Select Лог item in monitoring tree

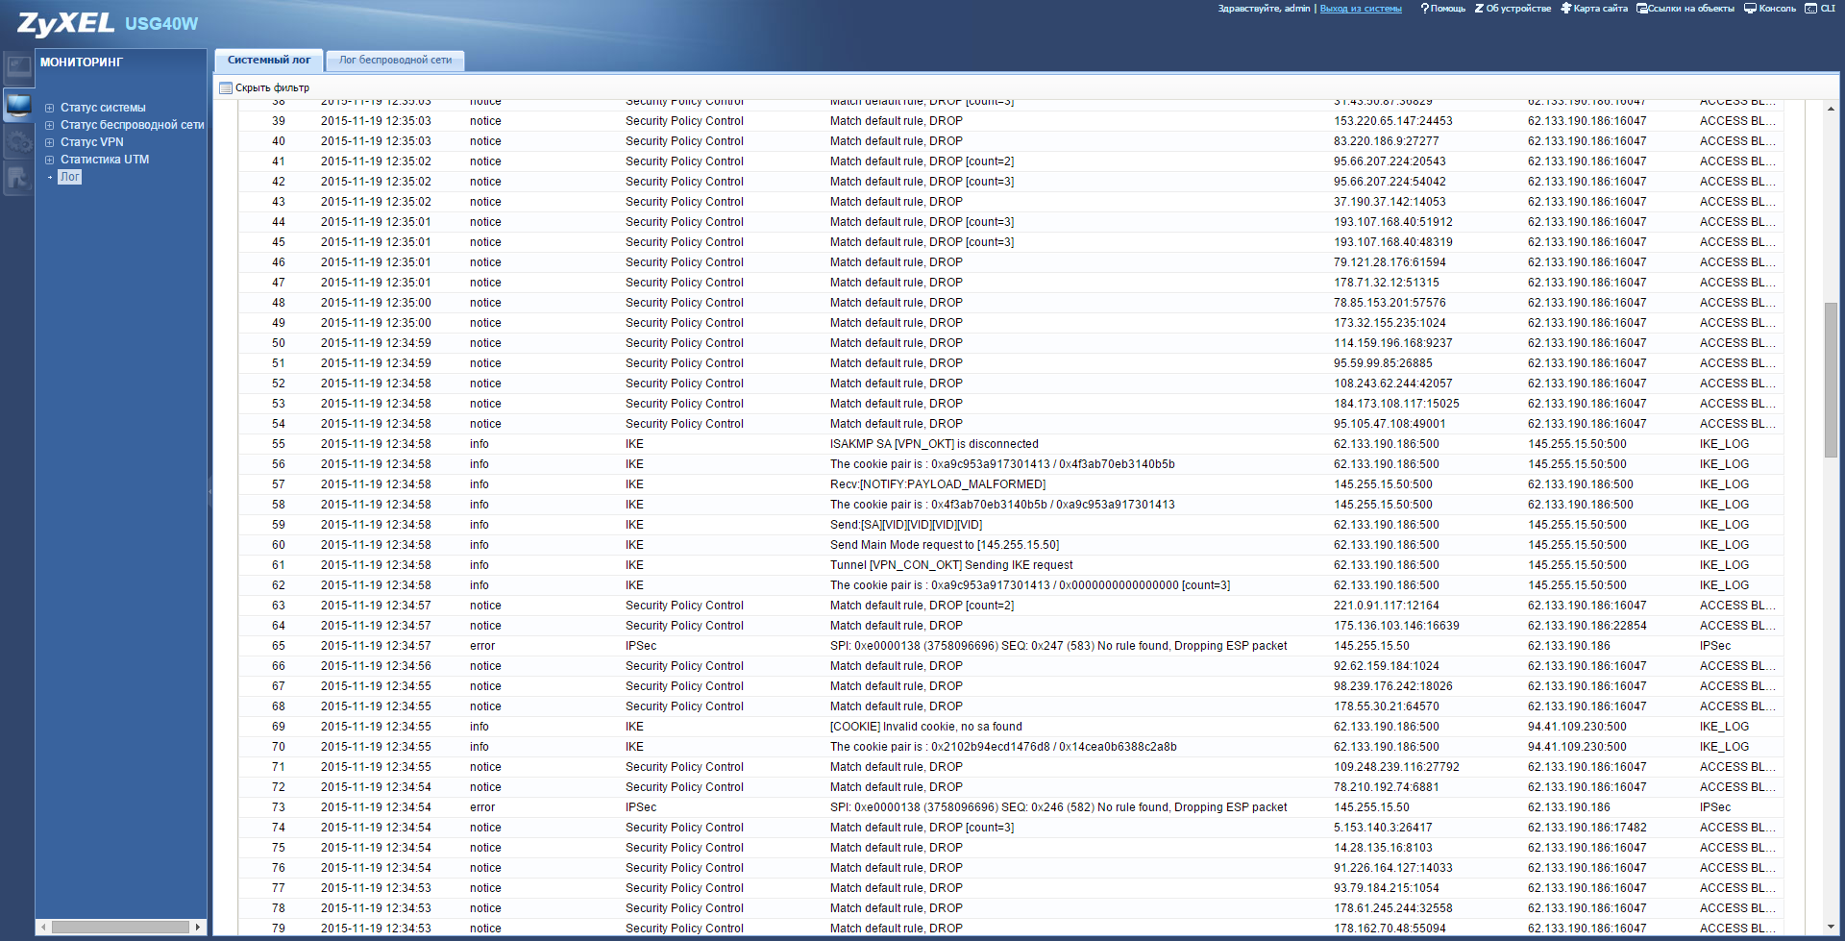(70, 178)
